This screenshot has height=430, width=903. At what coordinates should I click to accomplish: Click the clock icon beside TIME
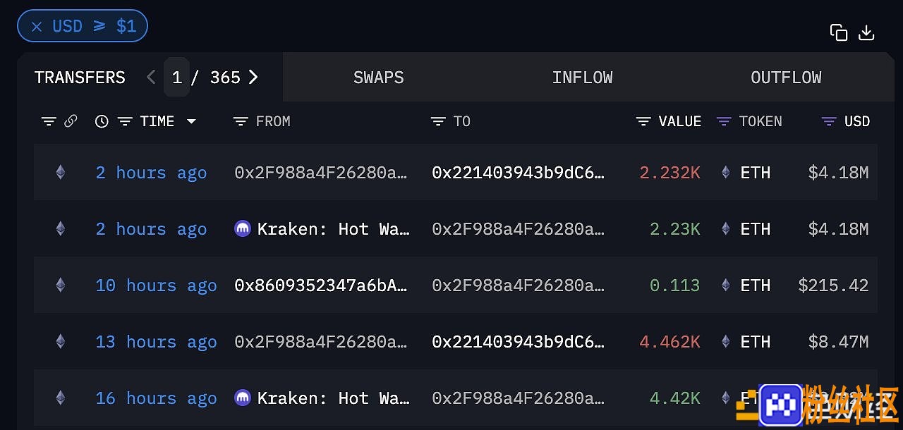pyautogui.click(x=102, y=121)
